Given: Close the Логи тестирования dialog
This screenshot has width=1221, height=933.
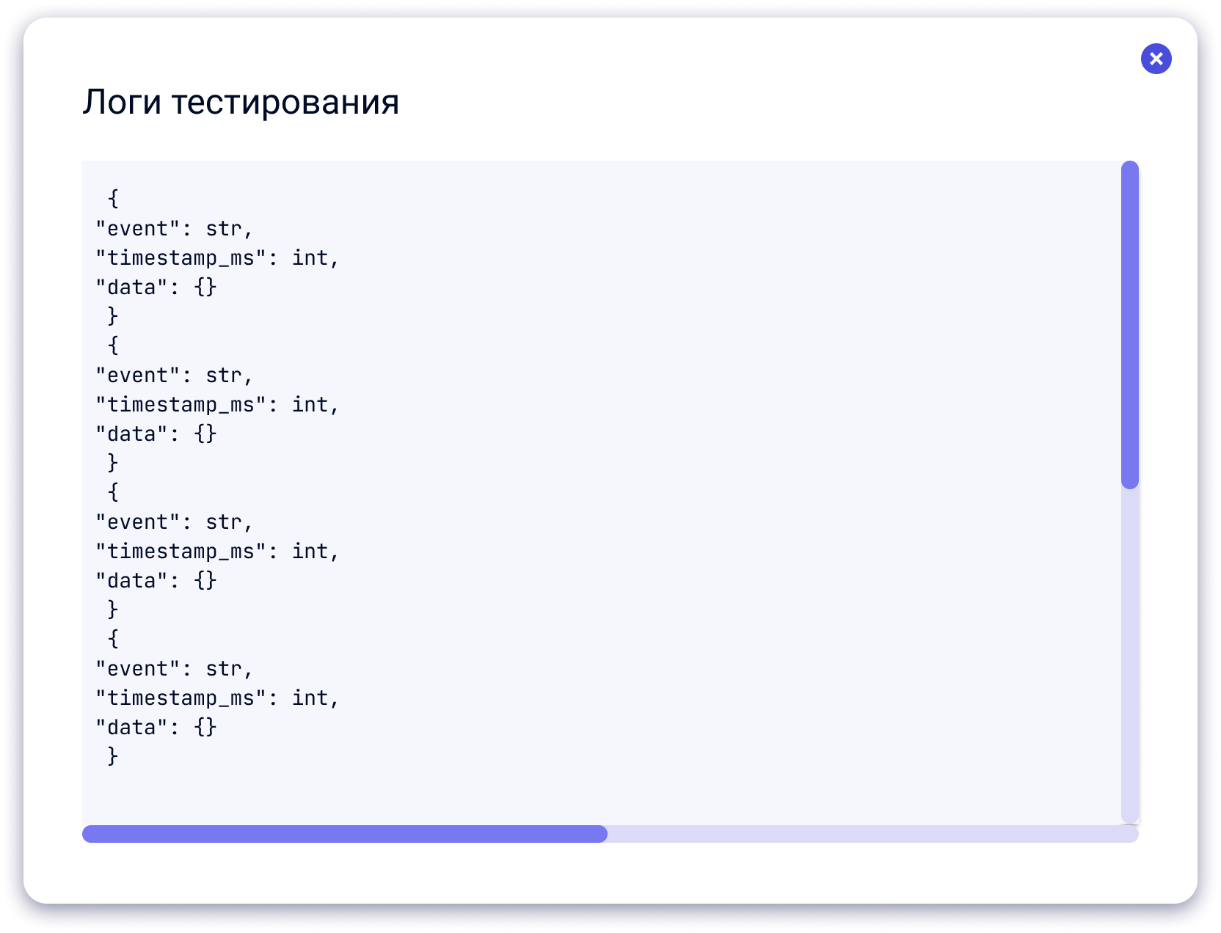Looking at the screenshot, I should coord(1156,59).
